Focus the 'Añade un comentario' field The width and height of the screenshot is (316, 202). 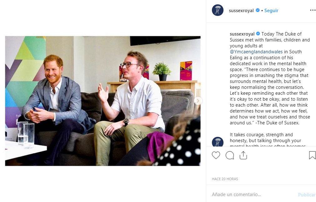pyautogui.click(x=250, y=195)
